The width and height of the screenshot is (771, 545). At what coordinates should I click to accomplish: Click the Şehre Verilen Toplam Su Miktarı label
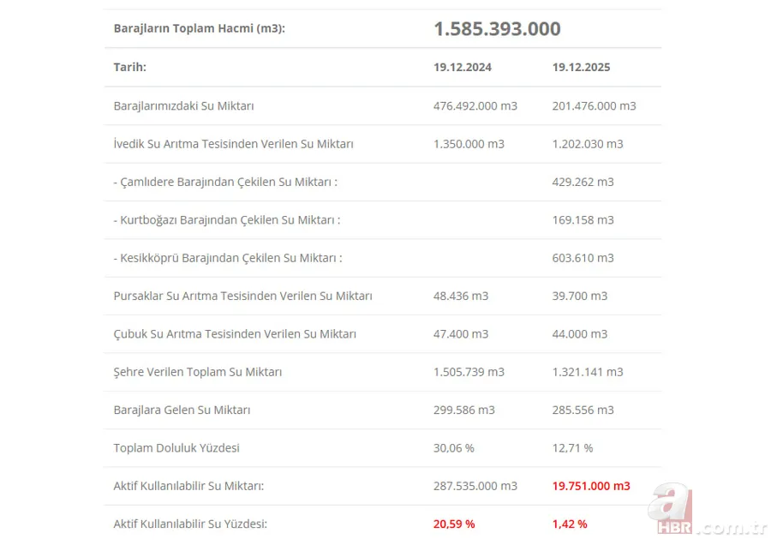coord(197,372)
